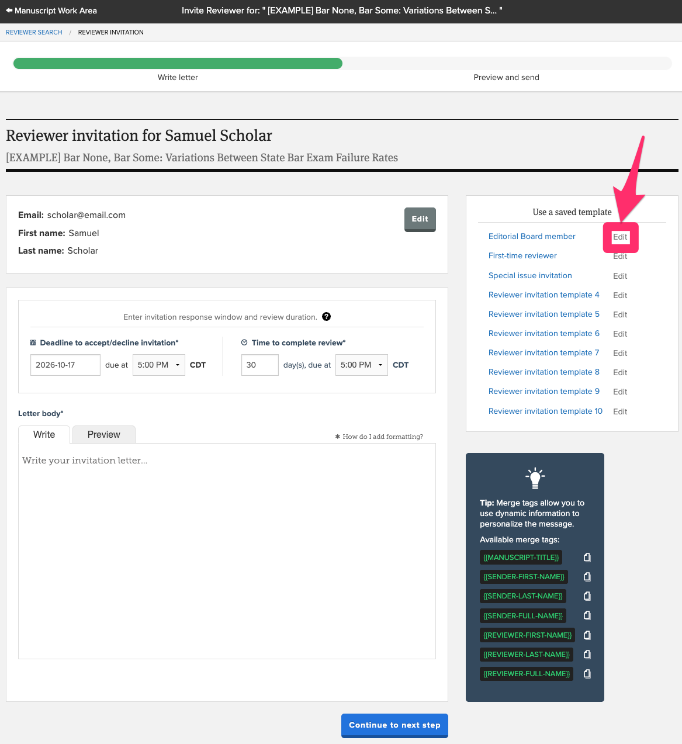This screenshot has width=682, height=744.
Task: Switch to the Preview tab
Action: pyautogui.click(x=104, y=434)
